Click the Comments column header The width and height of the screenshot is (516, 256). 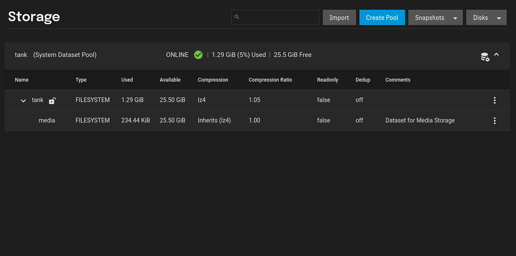point(398,80)
